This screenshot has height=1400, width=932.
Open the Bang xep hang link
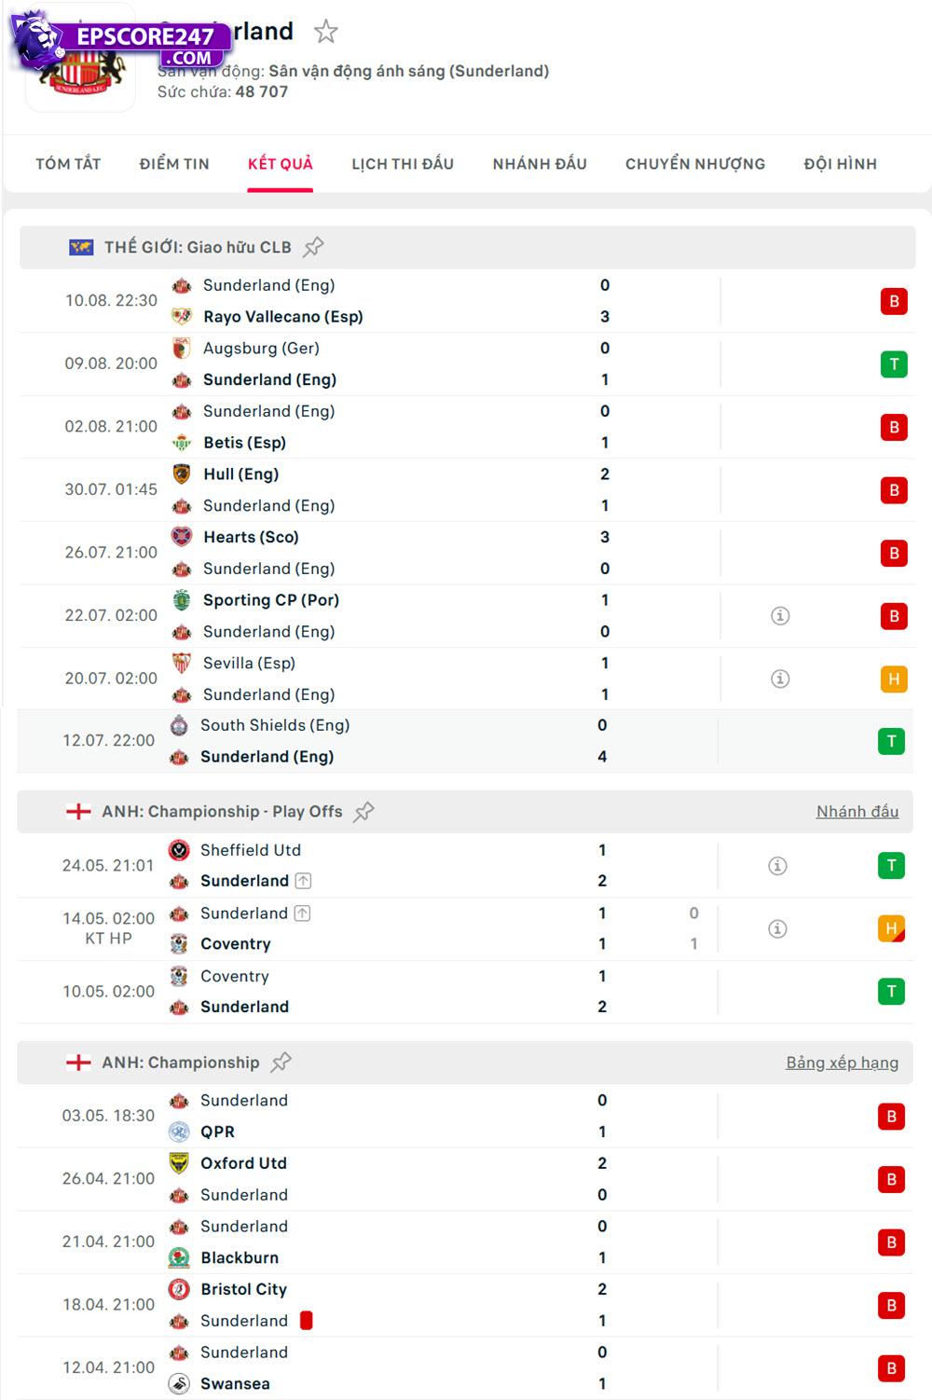(x=842, y=1063)
